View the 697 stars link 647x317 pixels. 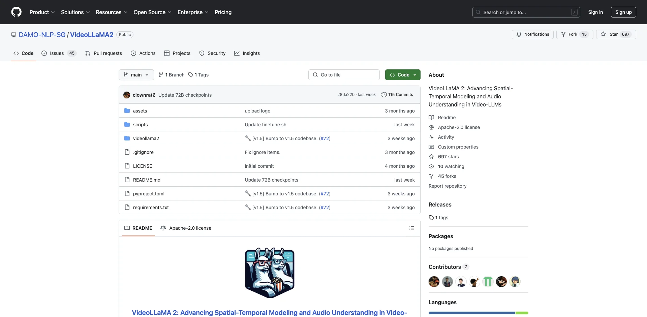(x=444, y=157)
